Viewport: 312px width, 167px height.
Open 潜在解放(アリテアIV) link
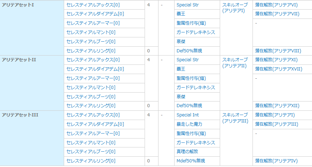coord(276,161)
